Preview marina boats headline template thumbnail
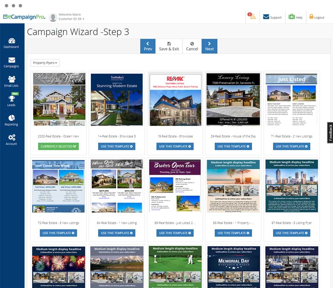 click(292, 267)
